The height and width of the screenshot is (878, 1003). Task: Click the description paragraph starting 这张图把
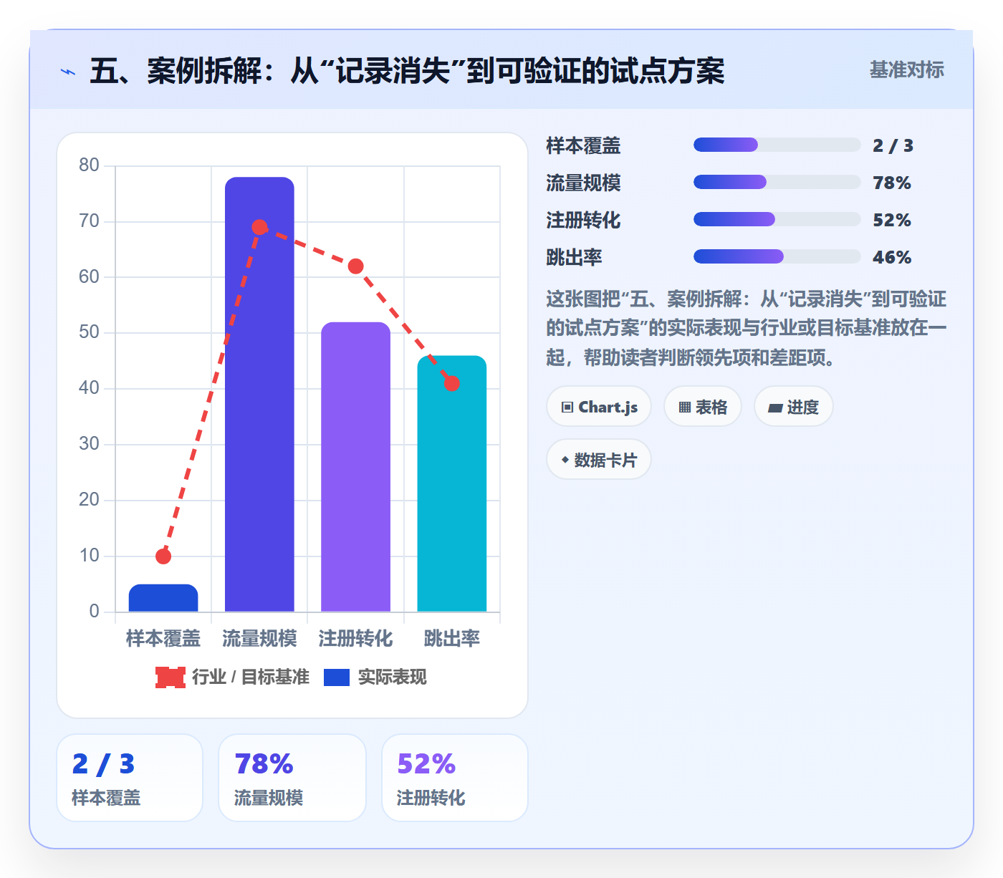(x=747, y=328)
